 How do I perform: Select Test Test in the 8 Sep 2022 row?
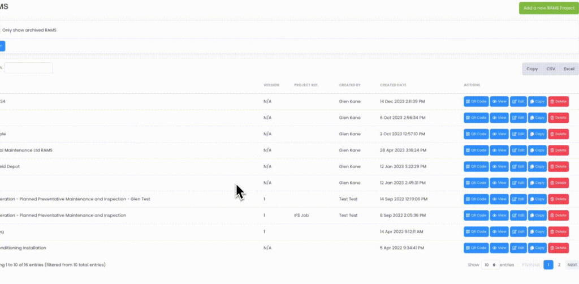[348, 216]
